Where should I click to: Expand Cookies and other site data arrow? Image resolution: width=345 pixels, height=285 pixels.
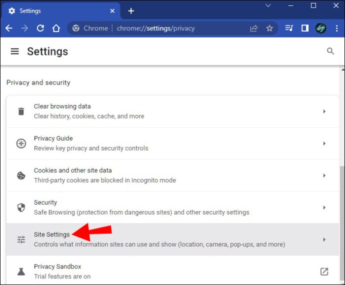(x=324, y=175)
